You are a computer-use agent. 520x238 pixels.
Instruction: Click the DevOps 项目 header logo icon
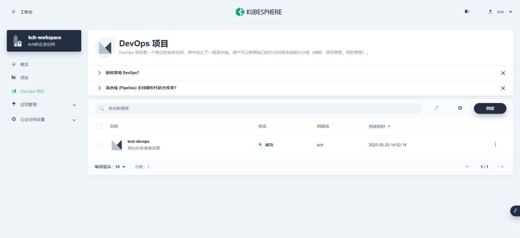[105, 47]
